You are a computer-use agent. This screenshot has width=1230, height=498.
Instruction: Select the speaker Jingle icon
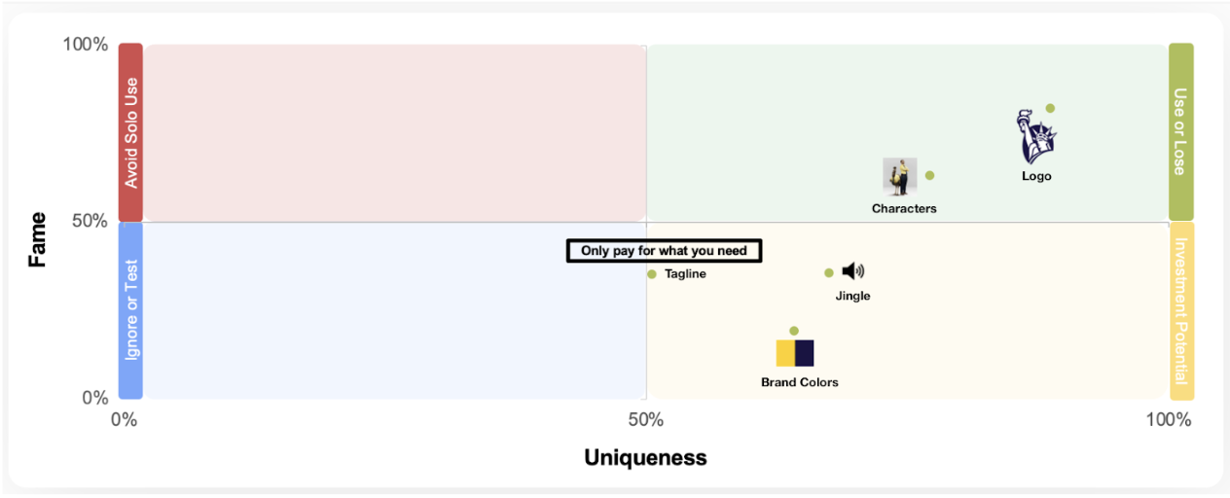pyautogui.click(x=853, y=271)
